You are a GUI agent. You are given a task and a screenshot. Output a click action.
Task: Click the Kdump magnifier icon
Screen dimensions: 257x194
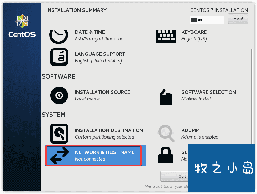[166, 134]
